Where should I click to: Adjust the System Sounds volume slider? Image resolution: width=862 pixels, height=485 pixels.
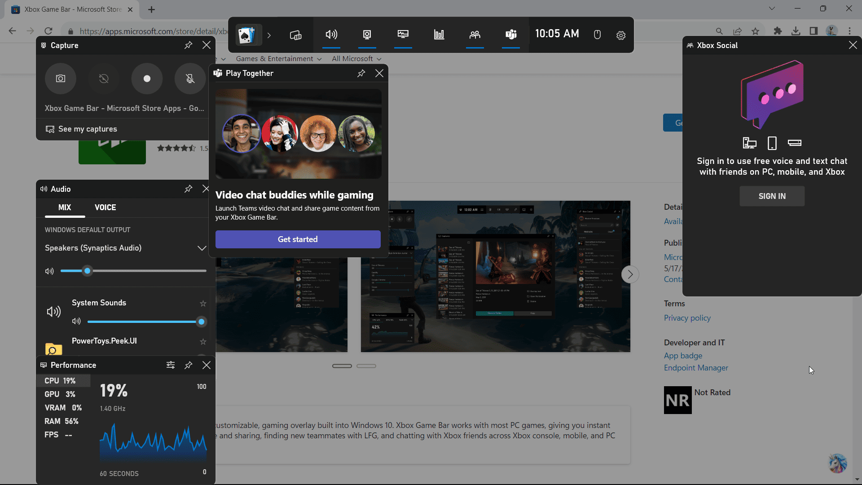(x=146, y=322)
